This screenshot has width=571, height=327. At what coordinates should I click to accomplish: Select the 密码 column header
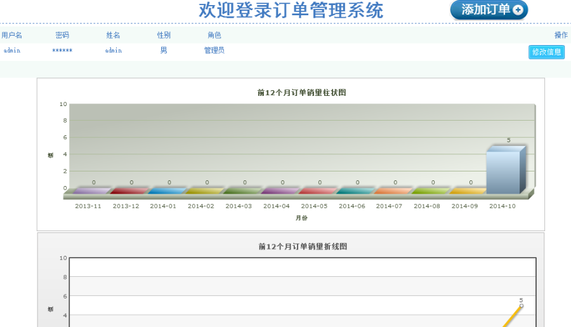62,35
